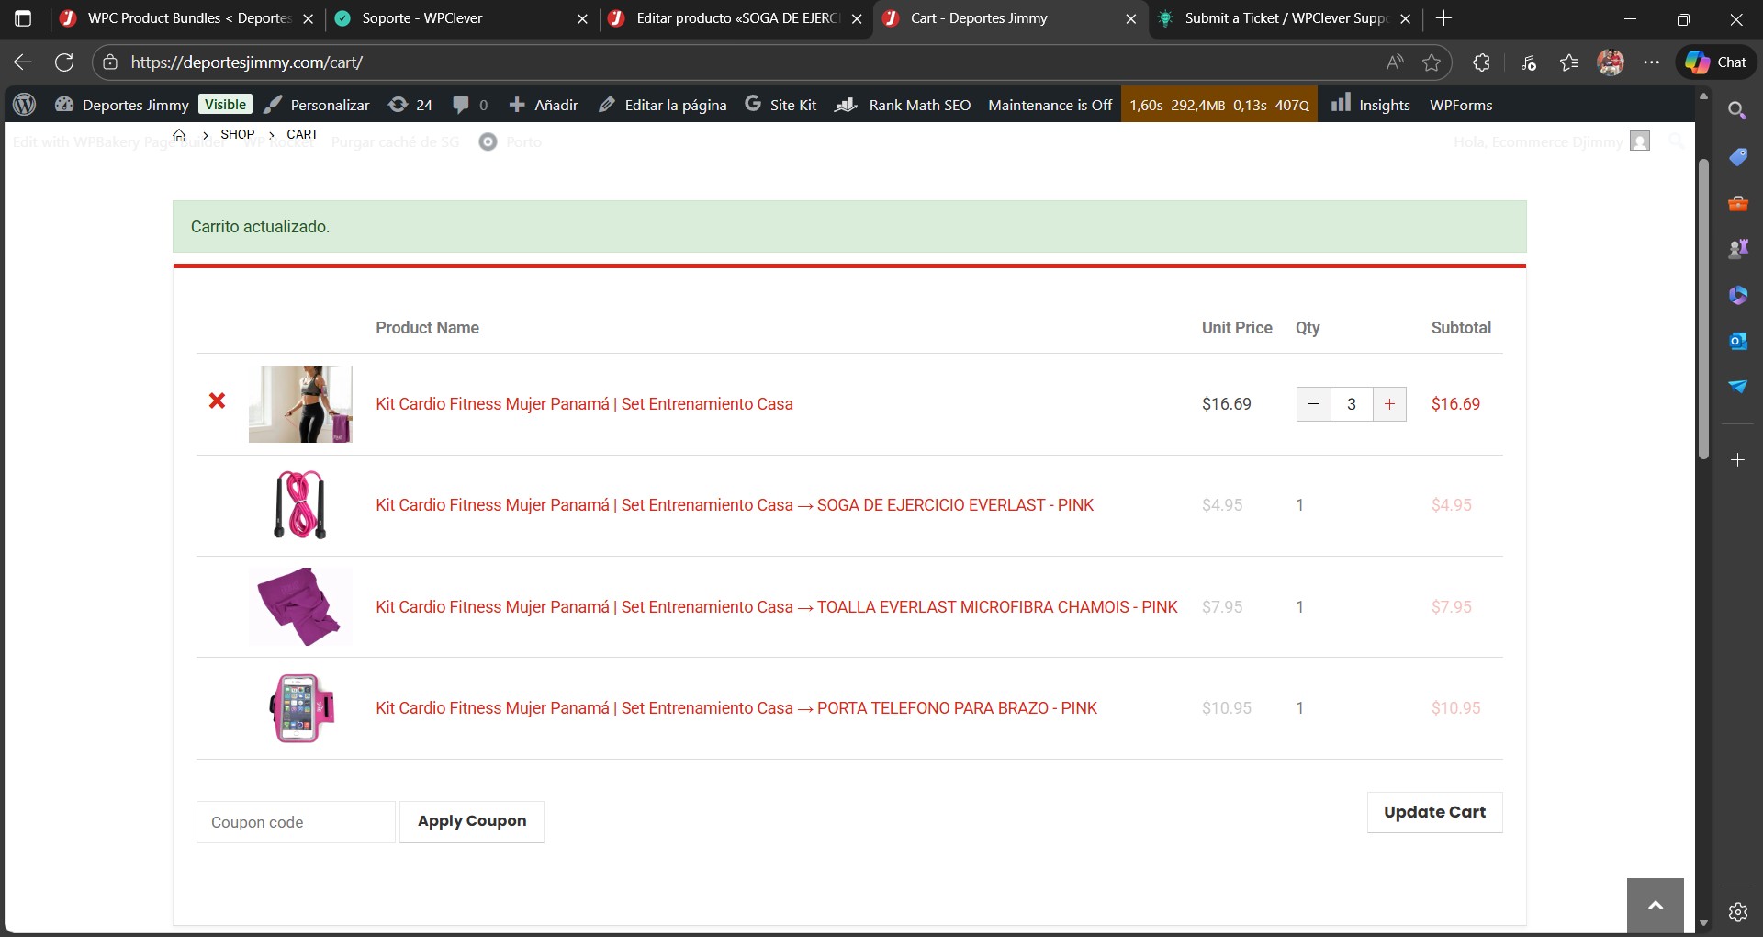Focus the Coupon code input field
The image size is (1763, 937).
[x=296, y=822]
